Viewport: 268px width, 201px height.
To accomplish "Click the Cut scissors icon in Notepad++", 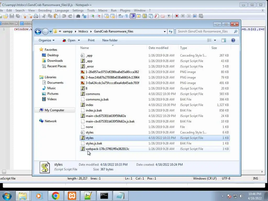I will 44,16.
